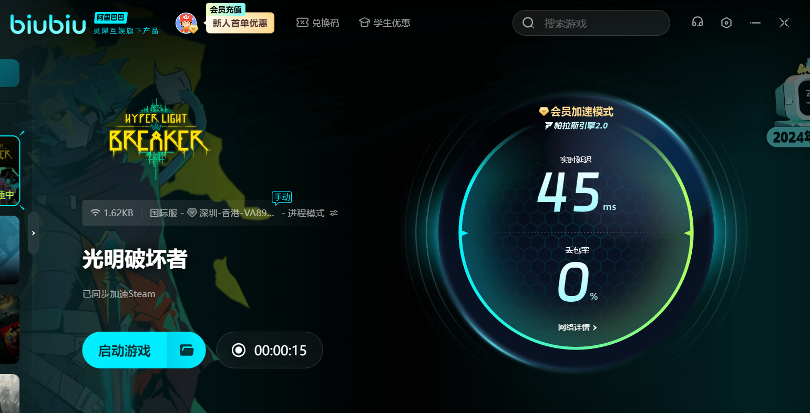Select the Hyper Light Breaker sidebar thumbnail

click(9, 171)
